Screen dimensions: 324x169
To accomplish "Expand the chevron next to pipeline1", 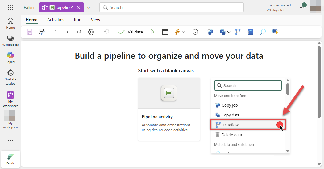I will [x=89, y=8].
